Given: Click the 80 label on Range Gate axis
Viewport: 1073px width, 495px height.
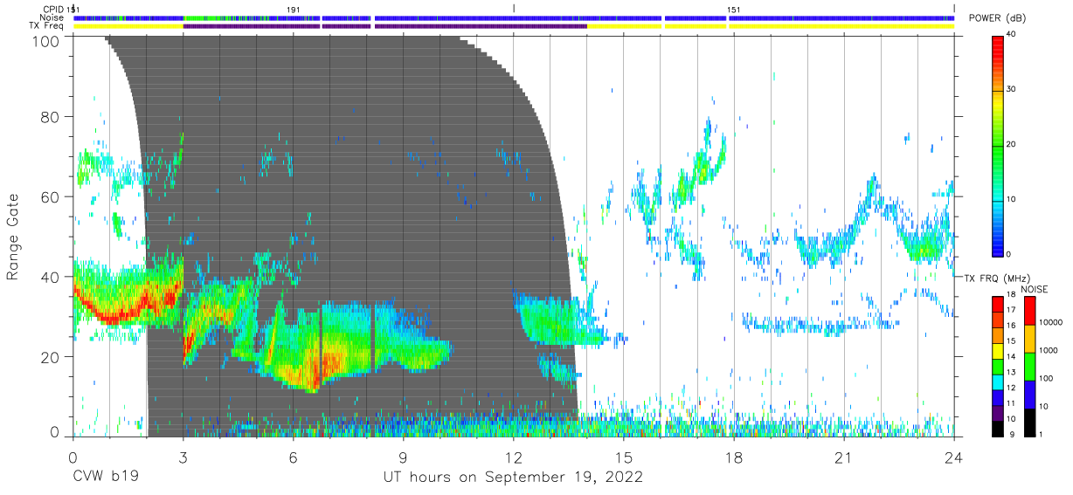Looking at the screenshot, I should (50, 117).
